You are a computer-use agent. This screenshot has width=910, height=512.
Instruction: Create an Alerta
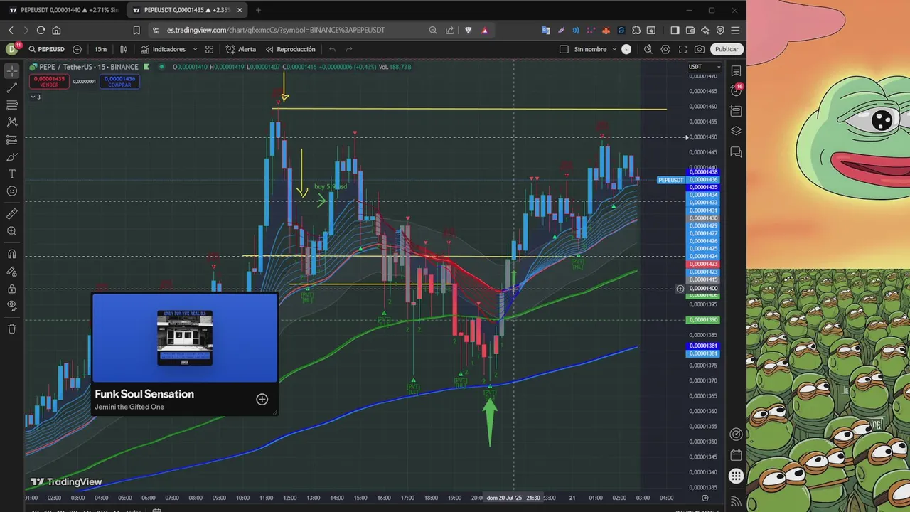[x=241, y=49]
